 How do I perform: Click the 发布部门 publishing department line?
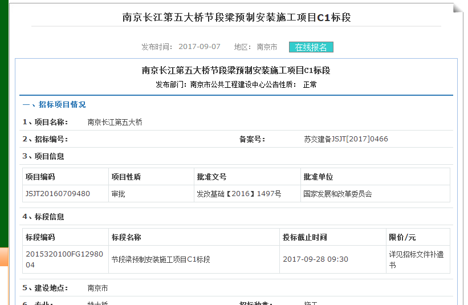coord(236,84)
